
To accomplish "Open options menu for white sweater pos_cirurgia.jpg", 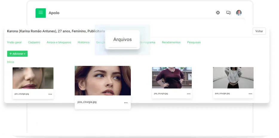I will click(x=250, y=94).
